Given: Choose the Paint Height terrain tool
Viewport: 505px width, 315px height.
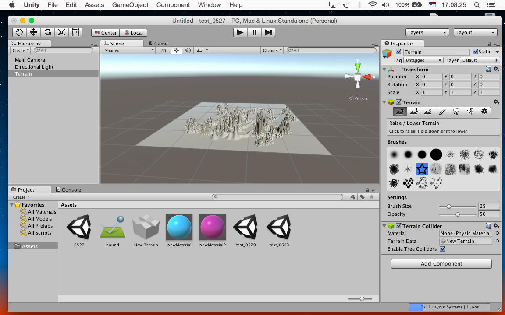Looking at the screenshot, I should (413, 112).
